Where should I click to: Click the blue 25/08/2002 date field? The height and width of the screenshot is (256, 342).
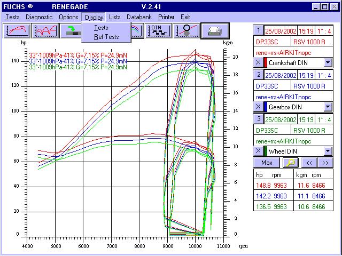281,76
